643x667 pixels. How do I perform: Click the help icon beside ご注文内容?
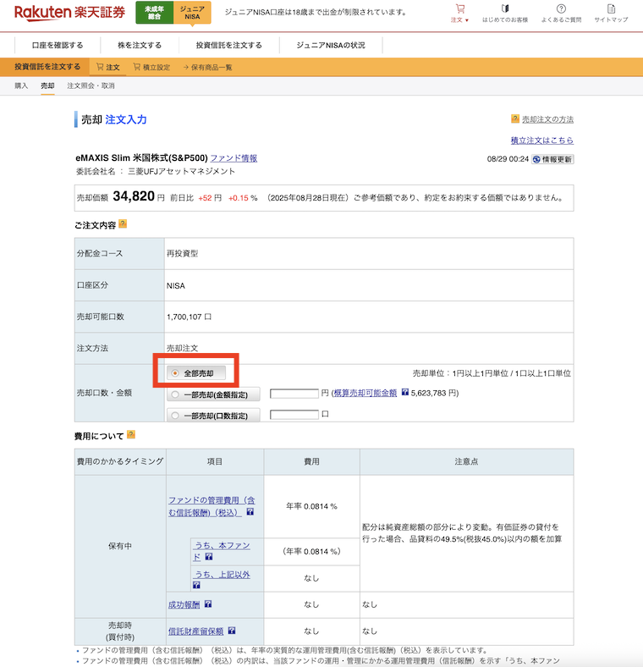click(123, 223)
